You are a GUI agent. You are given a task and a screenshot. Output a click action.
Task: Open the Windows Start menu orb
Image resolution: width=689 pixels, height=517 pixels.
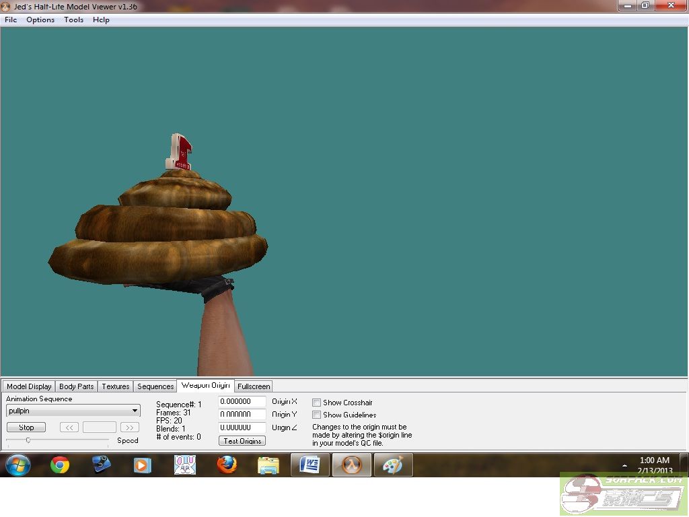click(x=18, y=465)
